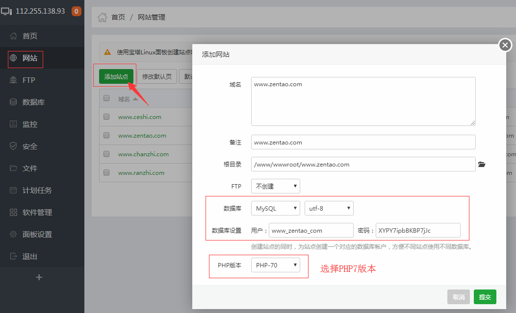
Task: Click the database password field
Action: 418,230
